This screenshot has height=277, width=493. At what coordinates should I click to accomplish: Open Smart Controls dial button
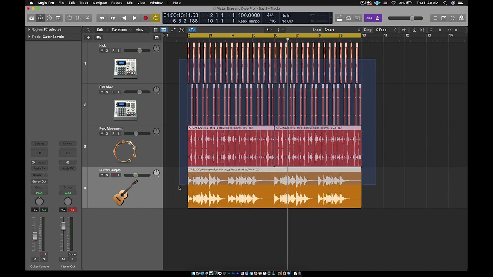(x=70, y=18)
